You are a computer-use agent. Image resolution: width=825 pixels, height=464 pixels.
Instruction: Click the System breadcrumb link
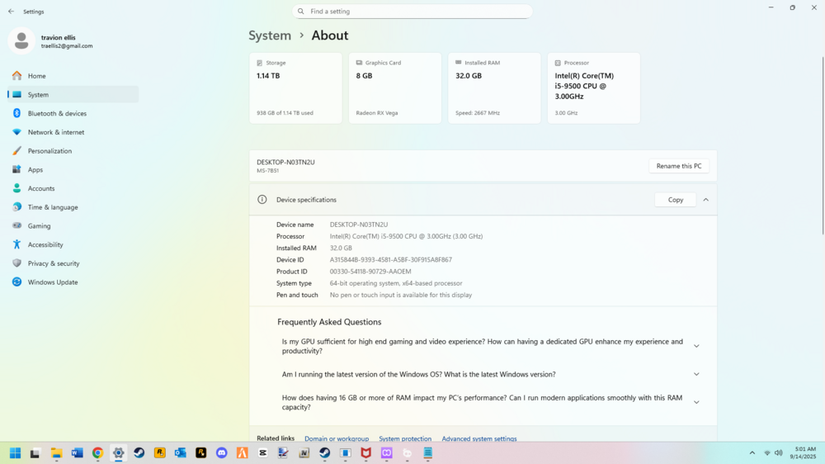[270, 36]
